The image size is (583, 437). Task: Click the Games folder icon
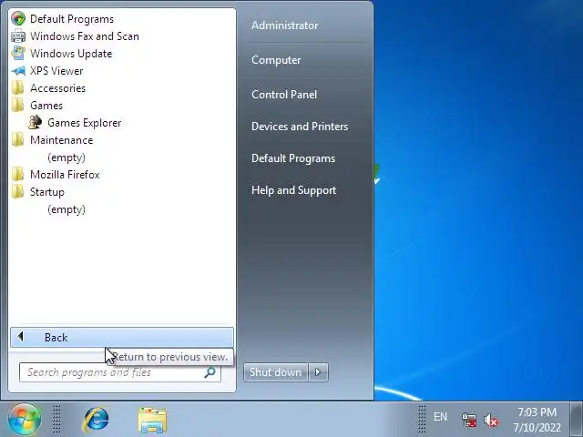[17, 106]
